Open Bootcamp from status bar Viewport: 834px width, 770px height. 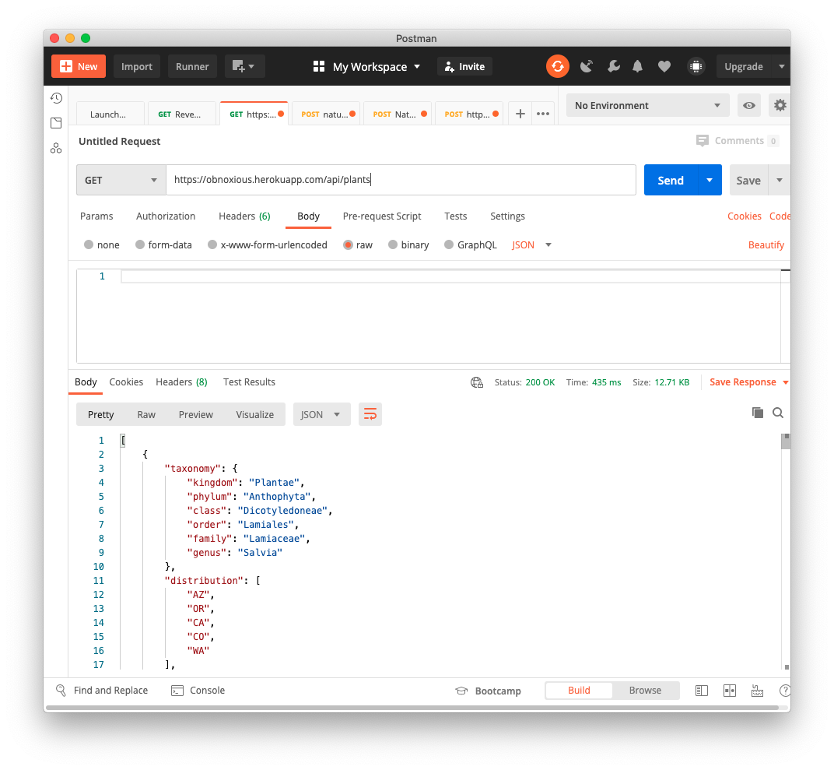coord(488,691)
